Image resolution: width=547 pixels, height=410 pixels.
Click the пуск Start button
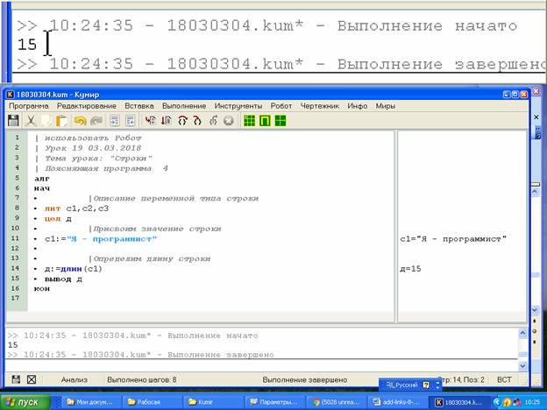point(25,402)
